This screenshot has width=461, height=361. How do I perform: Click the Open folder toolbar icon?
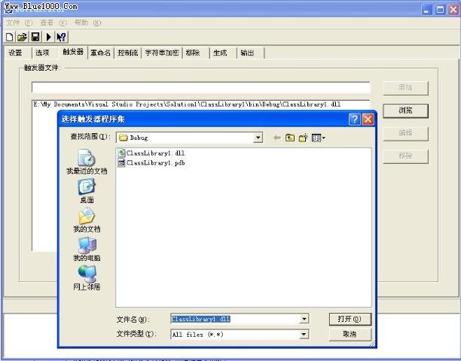(x=22, y=36)
